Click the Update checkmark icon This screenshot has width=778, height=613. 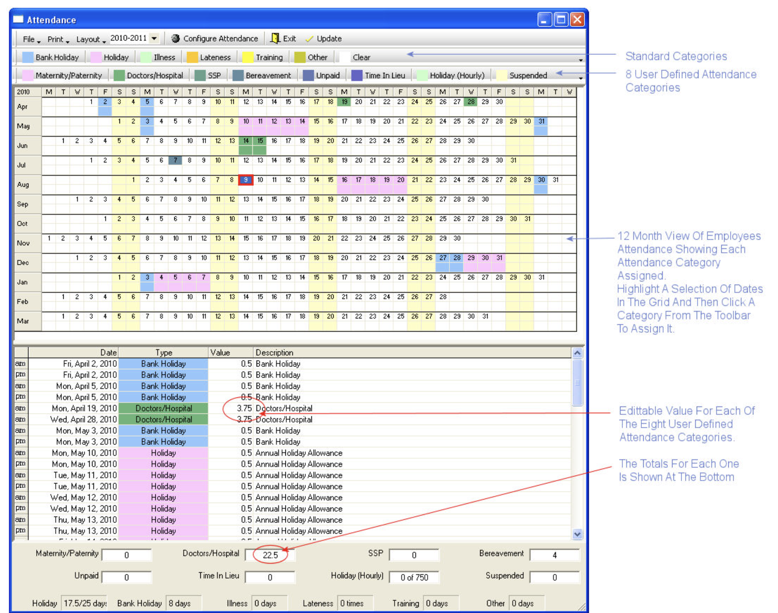(309, 39)
